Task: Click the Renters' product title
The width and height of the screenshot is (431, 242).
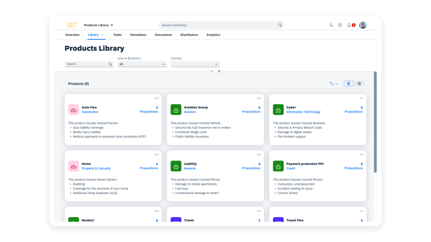Action: point(88,220)
